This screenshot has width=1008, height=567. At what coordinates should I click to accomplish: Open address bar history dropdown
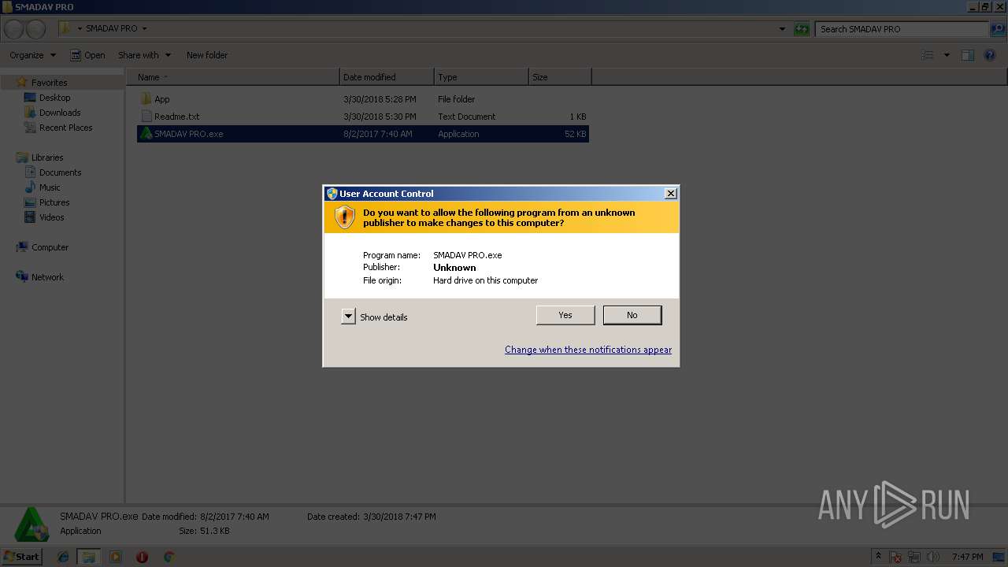[782, 29]
